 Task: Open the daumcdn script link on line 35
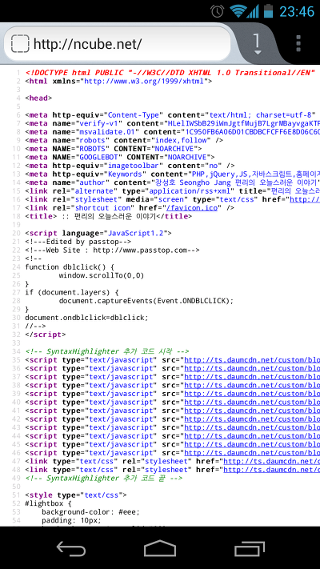click(252, 360)
